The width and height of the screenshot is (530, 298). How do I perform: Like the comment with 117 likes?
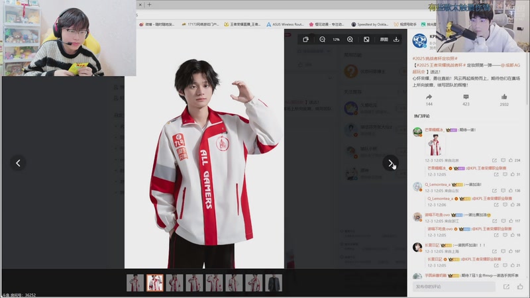[x=511, y=221]
